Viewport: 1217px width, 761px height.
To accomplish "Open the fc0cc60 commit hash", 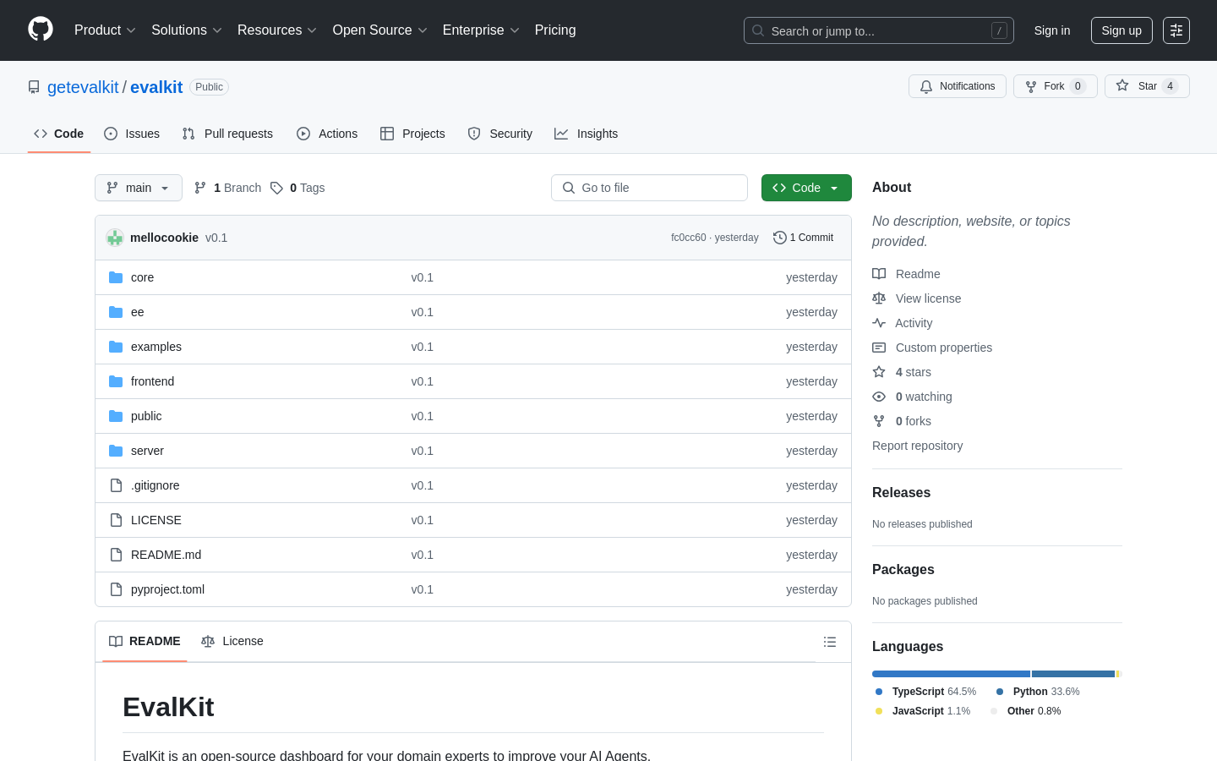I will 688,238.
